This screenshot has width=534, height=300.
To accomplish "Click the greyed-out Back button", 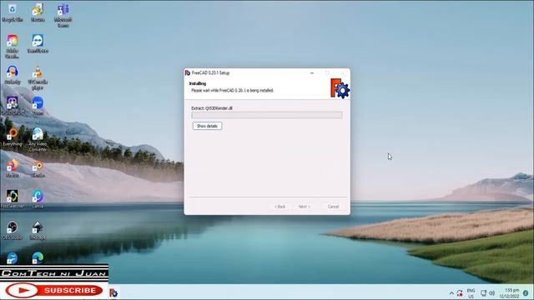I will click(280, 207).
